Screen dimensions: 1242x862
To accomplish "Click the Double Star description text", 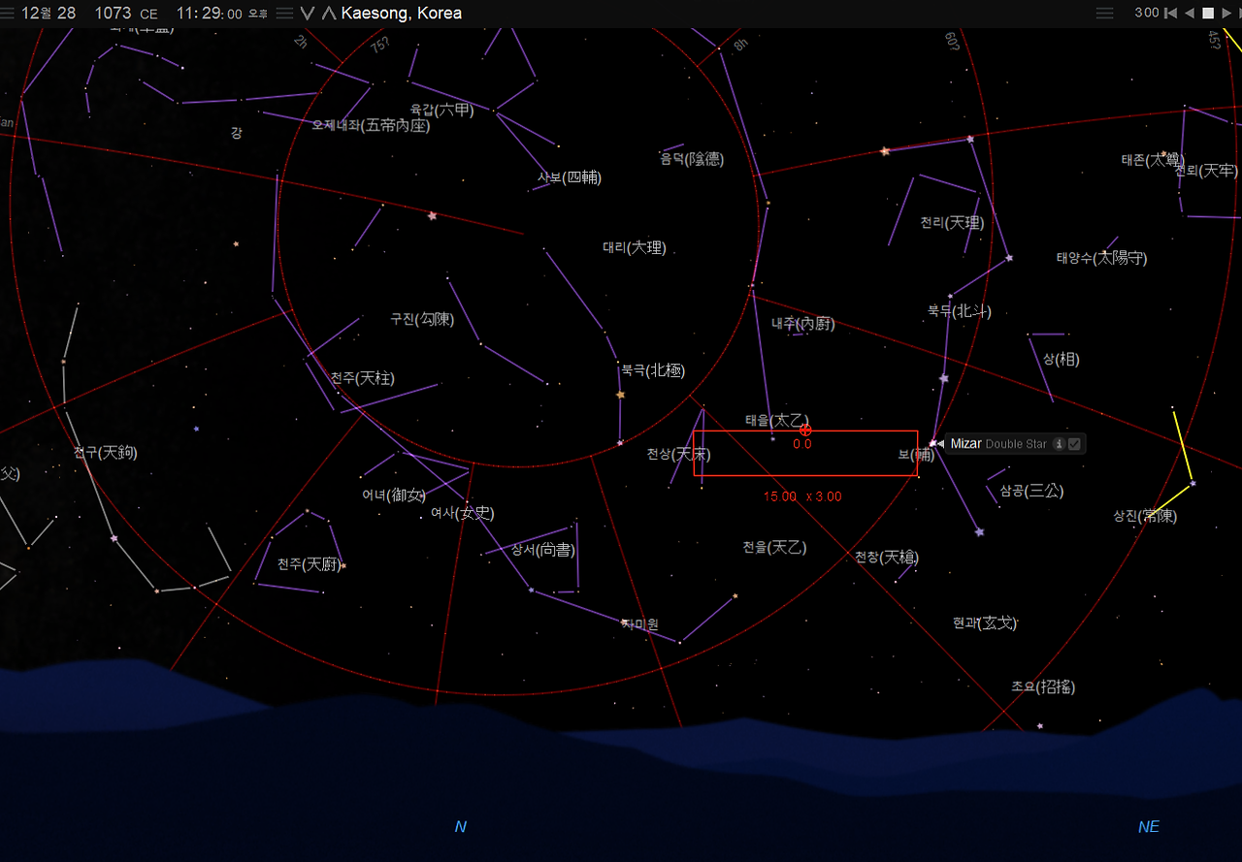I will tap(1016, 444).
